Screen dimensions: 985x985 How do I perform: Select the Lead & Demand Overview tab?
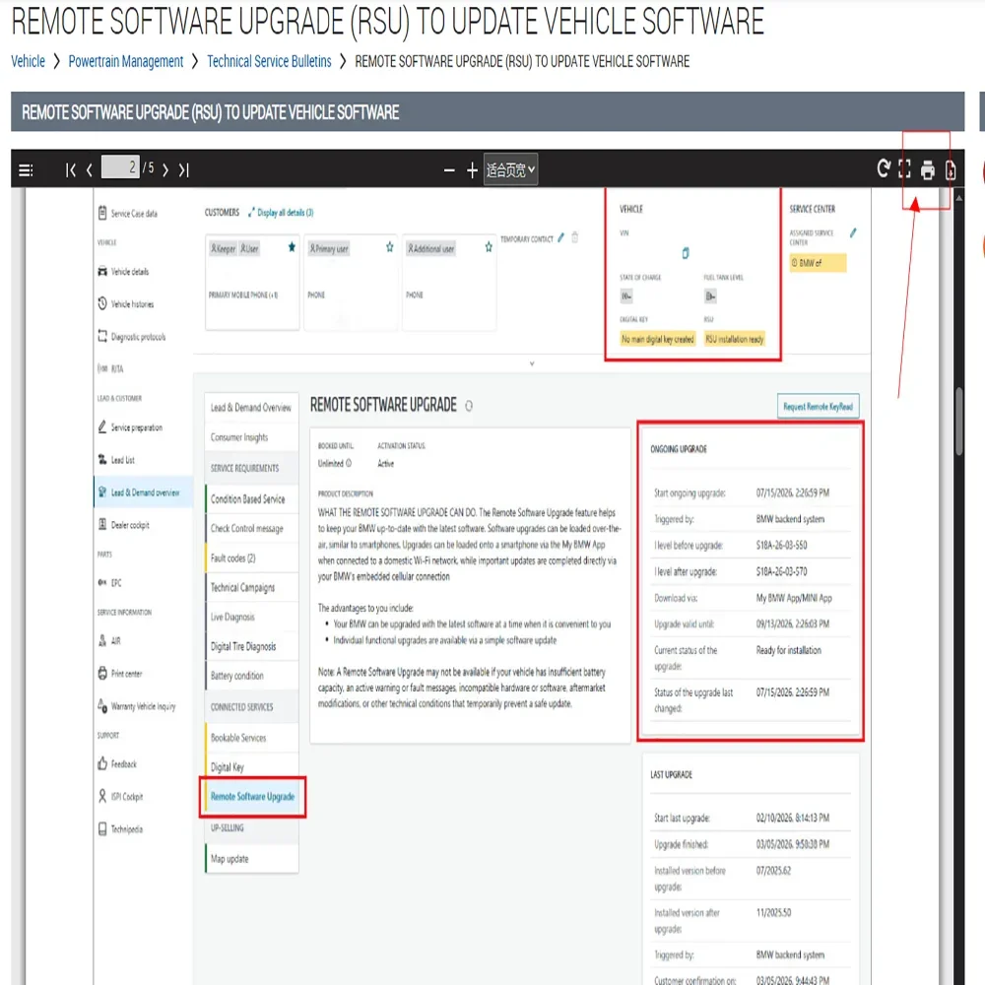coord(251,408)
